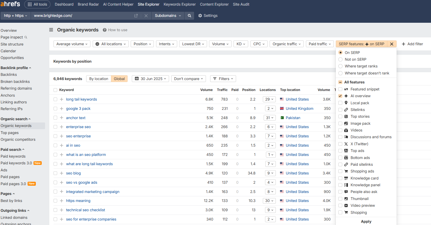Open the Average volume dropdown
The height and width of the screenshot is (225, 431).
coord(72,44)
